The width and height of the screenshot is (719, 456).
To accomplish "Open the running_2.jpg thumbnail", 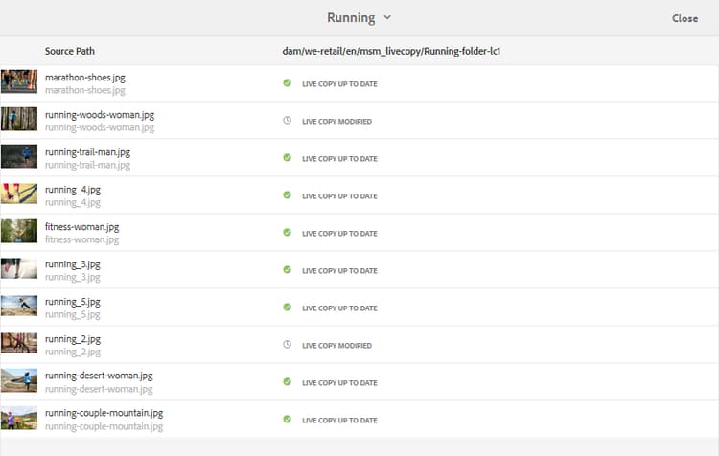I will click(x=19, y=343).
